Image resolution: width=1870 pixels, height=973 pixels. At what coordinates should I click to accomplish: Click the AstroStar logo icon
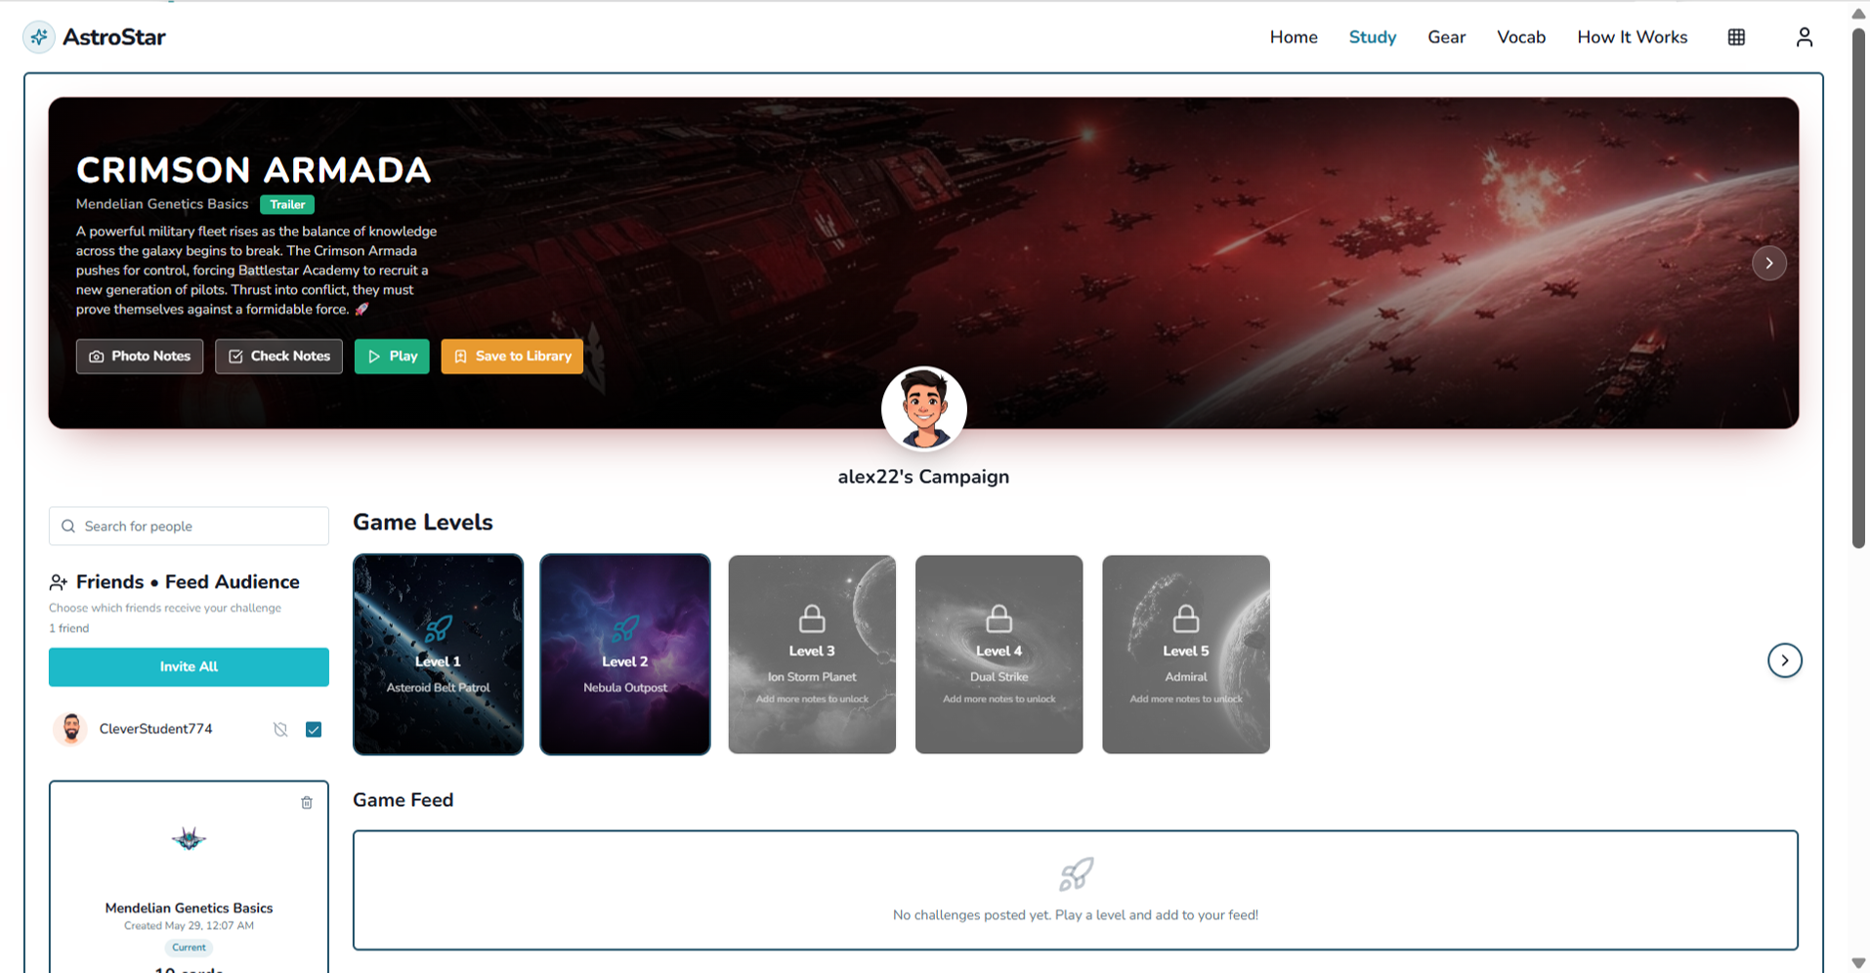(39, 37)
